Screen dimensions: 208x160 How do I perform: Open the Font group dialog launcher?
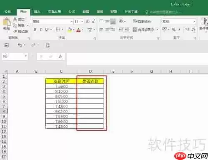click(95, 38)
